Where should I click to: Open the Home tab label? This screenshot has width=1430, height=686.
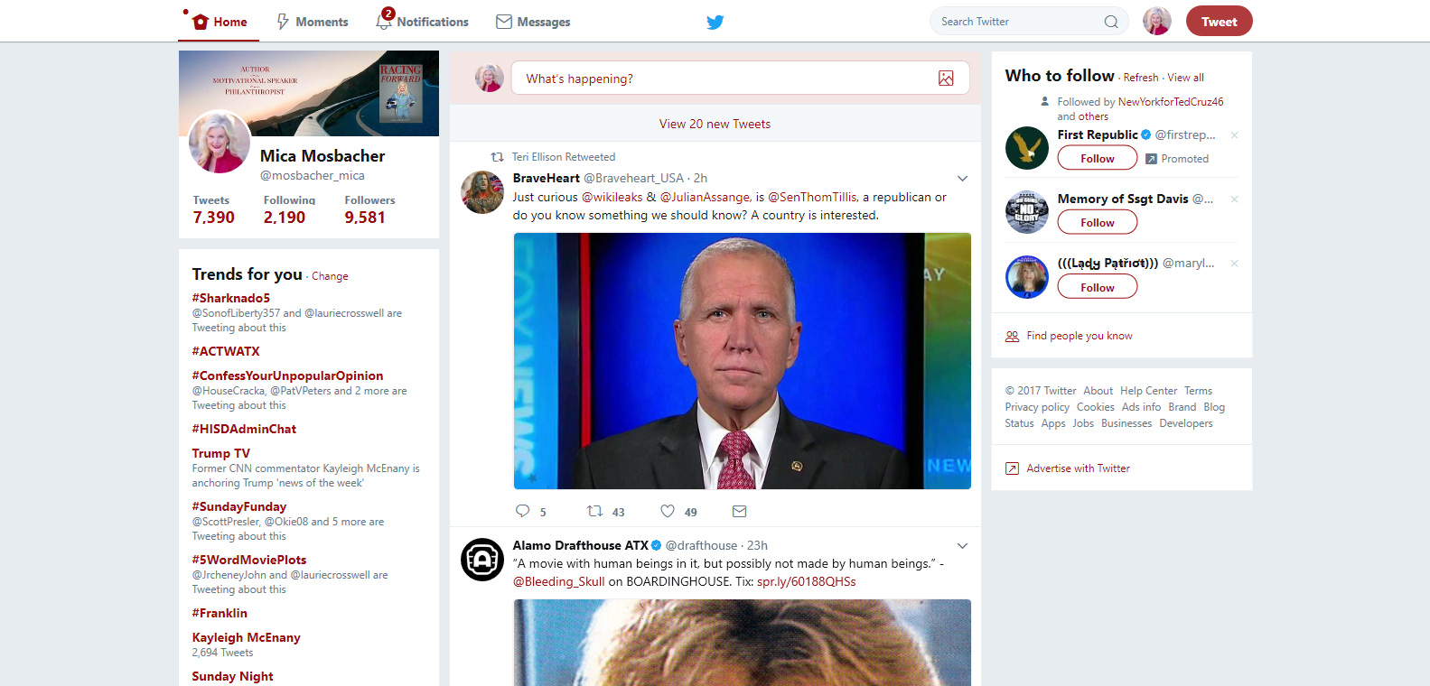(x=230, y=22)
